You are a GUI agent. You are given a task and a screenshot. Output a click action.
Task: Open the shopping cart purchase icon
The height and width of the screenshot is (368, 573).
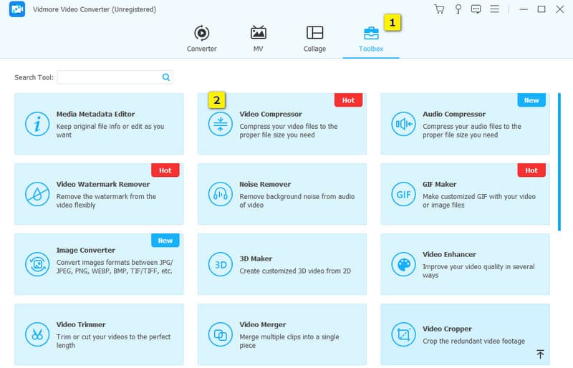(439, 9)
